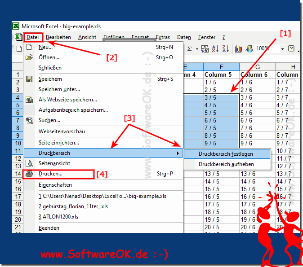Select column G header
This screenshot has width=303, height=267.
[258, 67]
